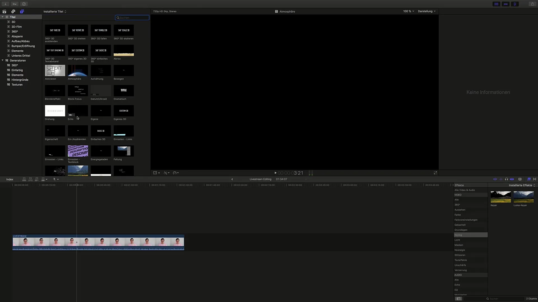Image resolution: width=538 pixels, height=302 pixels.
Task: Open the overwrite edit options dropdown
Action: point(44,179)
